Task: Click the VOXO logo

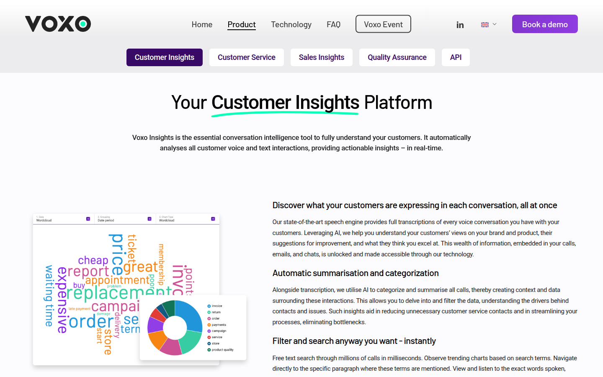Action: (x=58, y=24)
